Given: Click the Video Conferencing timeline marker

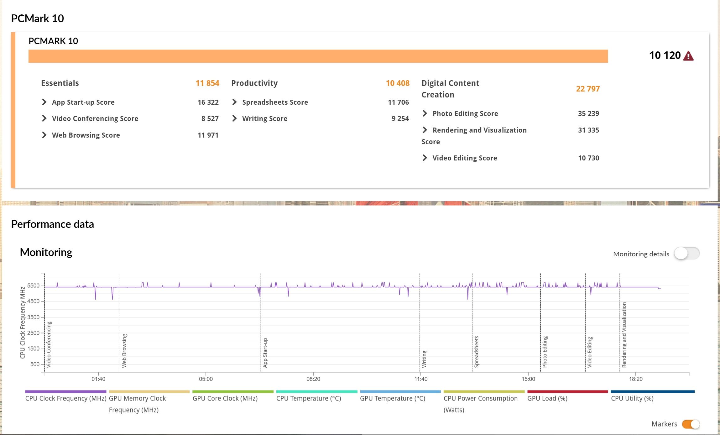Looking at the screenshot, I should 49,344.
